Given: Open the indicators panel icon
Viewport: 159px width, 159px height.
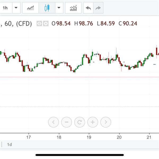Looking at the screenshot, I should coord(73,8).
